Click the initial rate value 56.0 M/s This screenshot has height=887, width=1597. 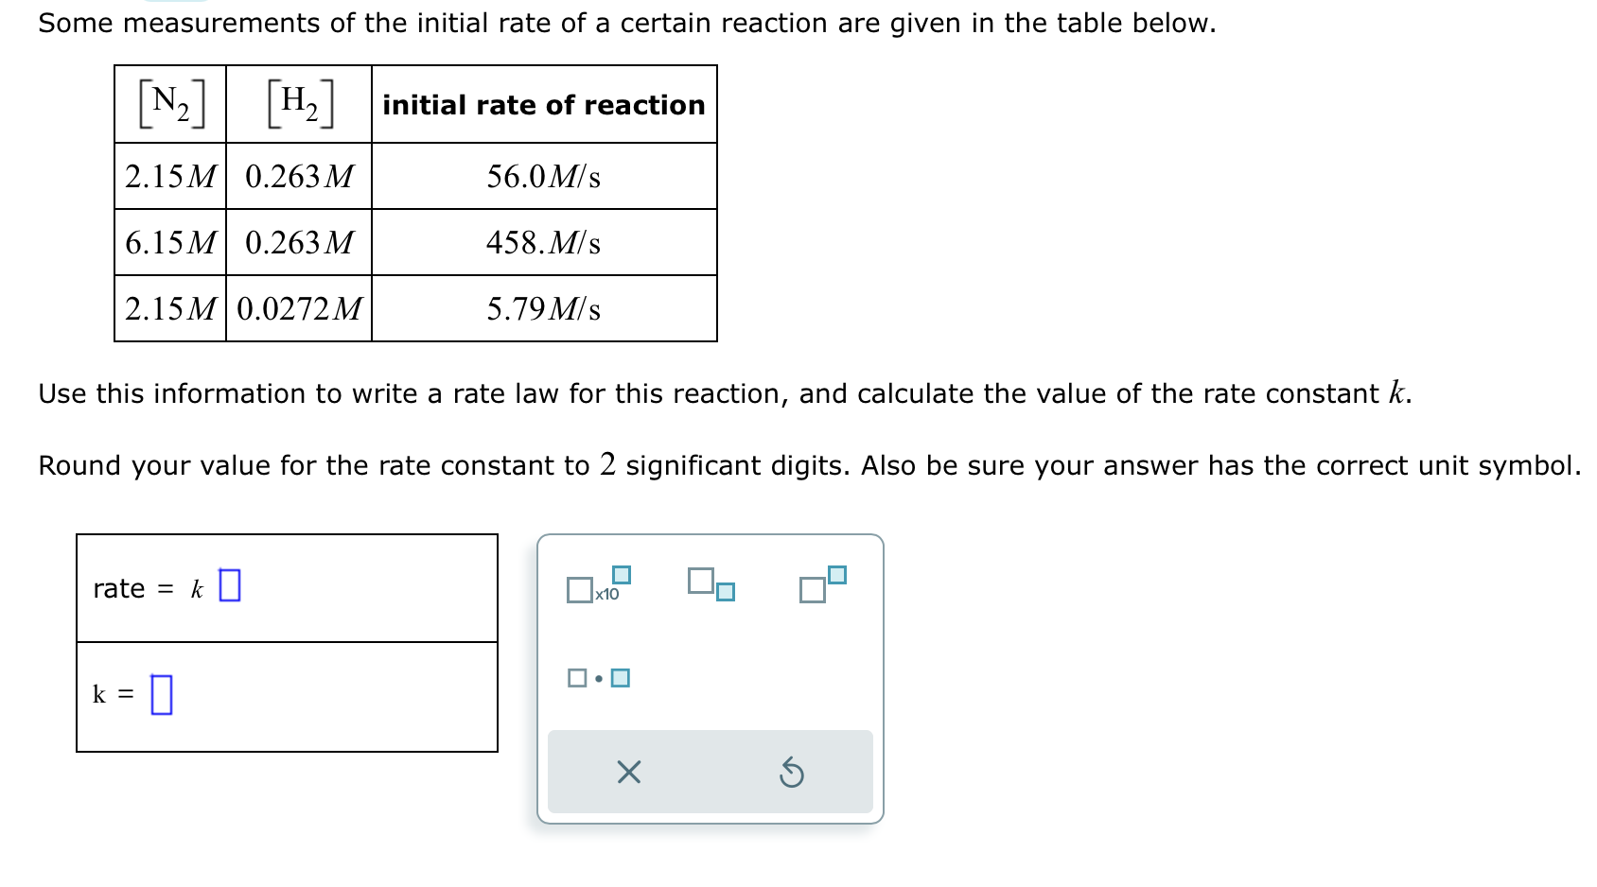pos(544,176)
